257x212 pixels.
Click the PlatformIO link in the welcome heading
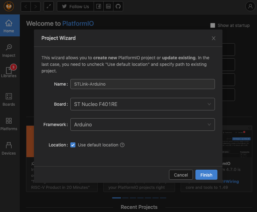point(78,24)
